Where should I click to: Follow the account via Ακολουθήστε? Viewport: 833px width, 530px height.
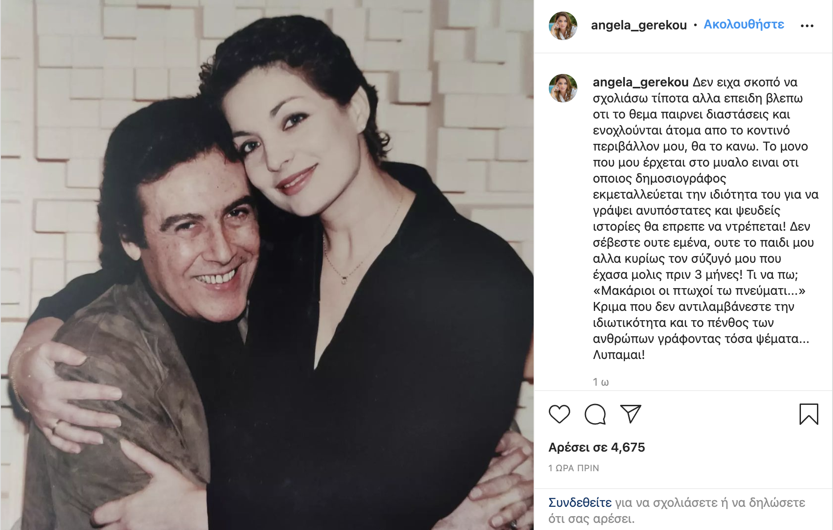pos(744,24)
